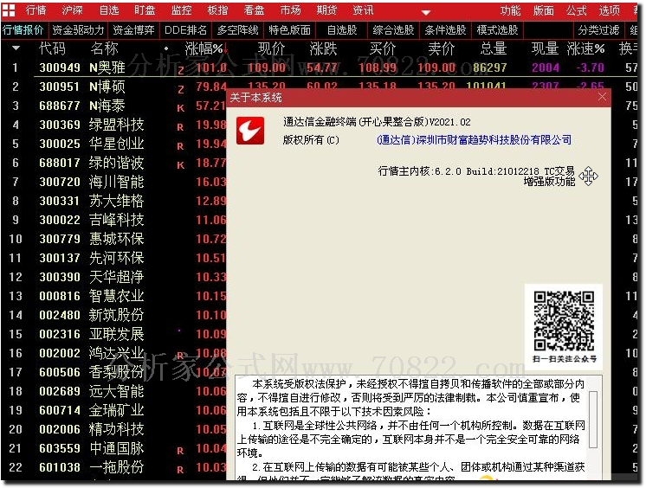Open the 盯盘 menu
Image resolution: width=646 pixels, height=488 pixels.
pos(145,10)
